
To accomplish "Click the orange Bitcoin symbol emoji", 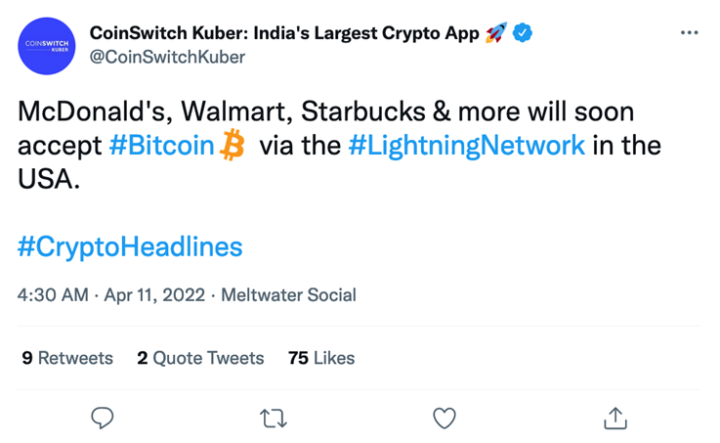I will coord(233,145).
